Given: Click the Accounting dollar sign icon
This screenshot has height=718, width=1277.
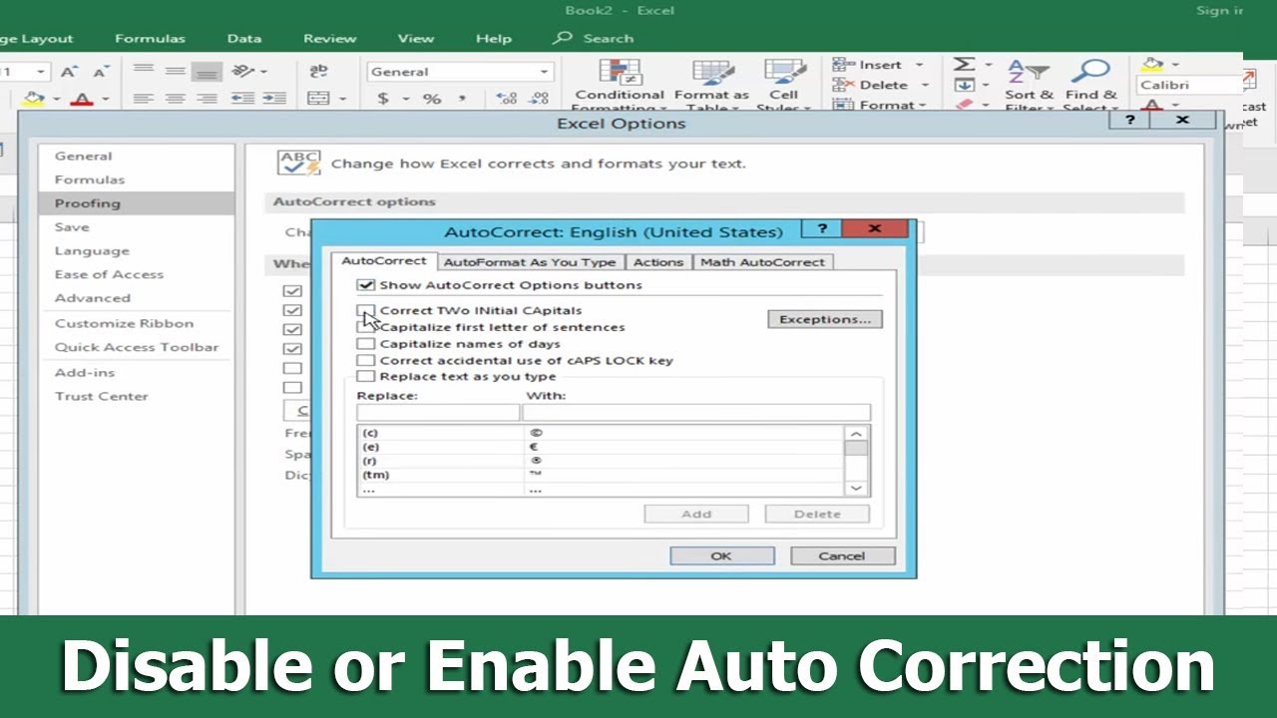Looking at the screenshot, I should (x=383, y=99).
